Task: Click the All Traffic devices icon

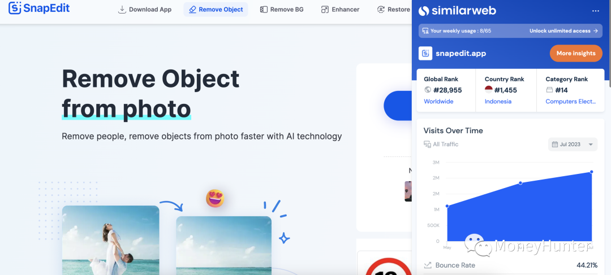Action: pyautogui.click(x=427, y=145)
